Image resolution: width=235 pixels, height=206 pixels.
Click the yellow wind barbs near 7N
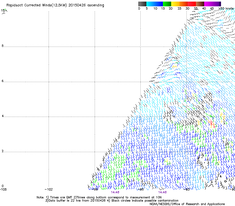click(174, 67)
